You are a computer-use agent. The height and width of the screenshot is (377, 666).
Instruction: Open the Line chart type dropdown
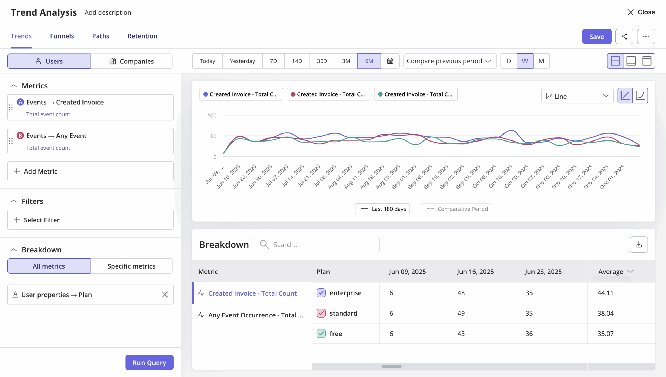pos(577,96)
